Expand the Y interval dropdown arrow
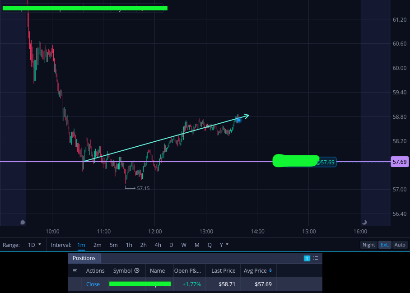Viewport: 410px width, 293px height. tap(227, 244)
